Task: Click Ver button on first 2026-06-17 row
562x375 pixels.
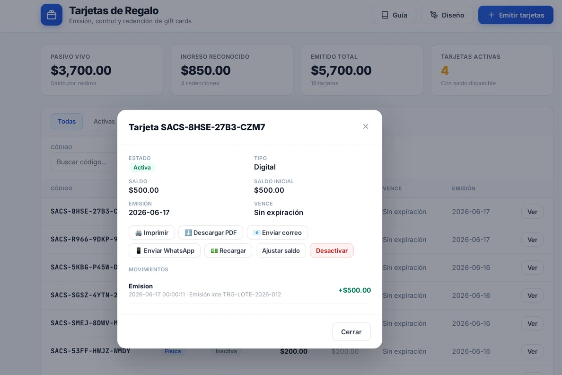Action: pyautogui.click(x=532, y=212)
